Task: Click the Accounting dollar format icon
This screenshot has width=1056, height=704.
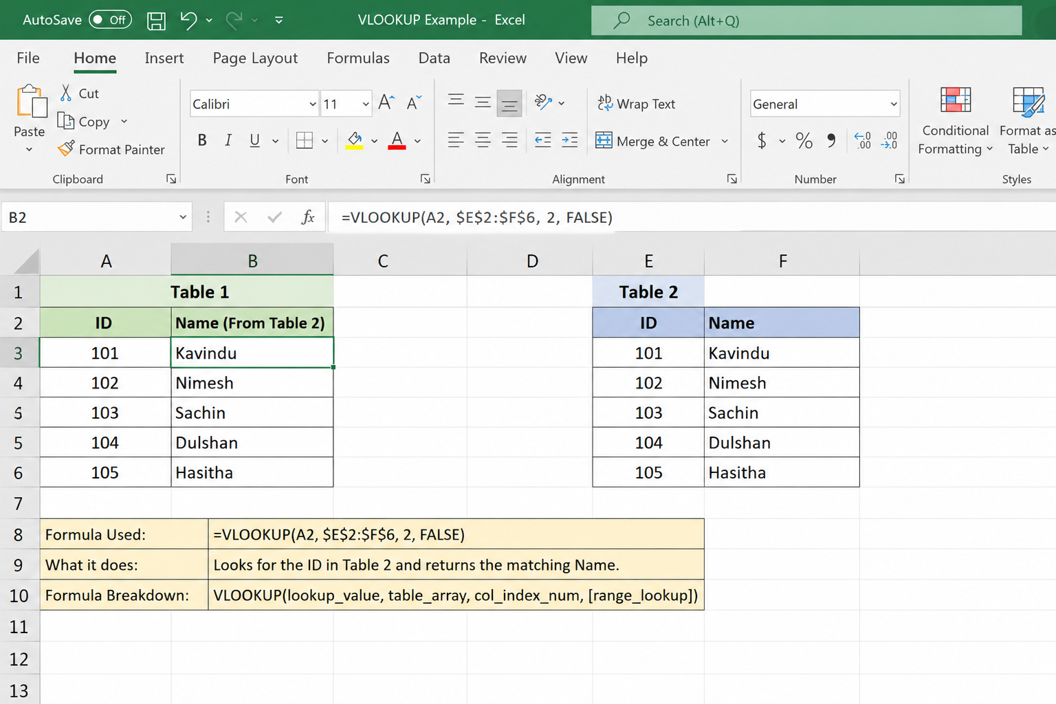Action: 762,140
